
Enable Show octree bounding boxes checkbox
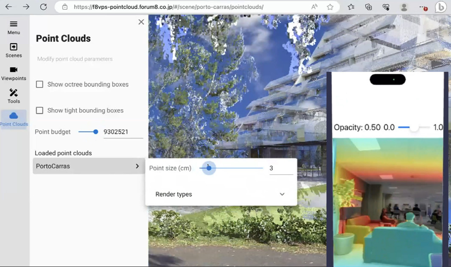(39, 84)
